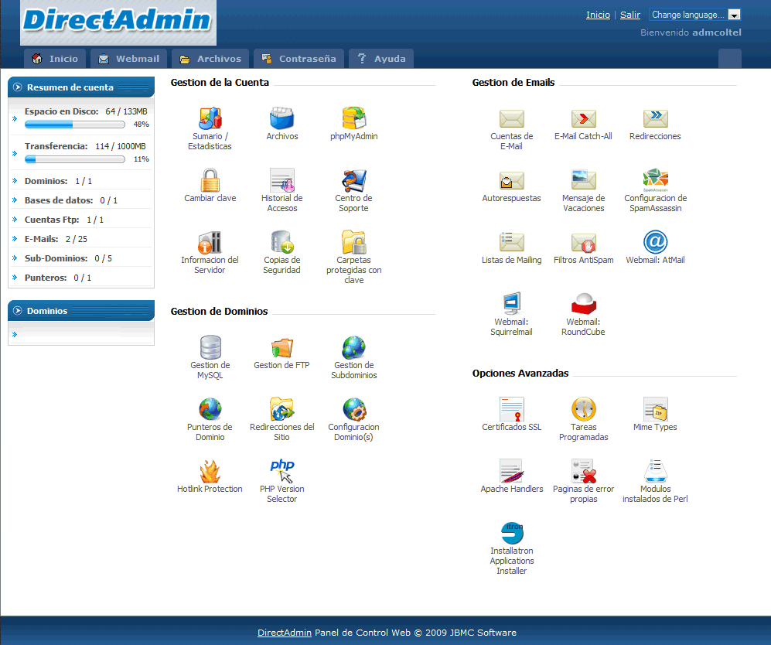
Task: Launch Webmail: Squirrelmail icon
Action: pos(511,304)
